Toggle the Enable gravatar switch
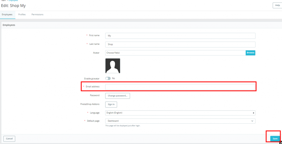This screenshot has height=144, width=282. click(x=108, y=78)
